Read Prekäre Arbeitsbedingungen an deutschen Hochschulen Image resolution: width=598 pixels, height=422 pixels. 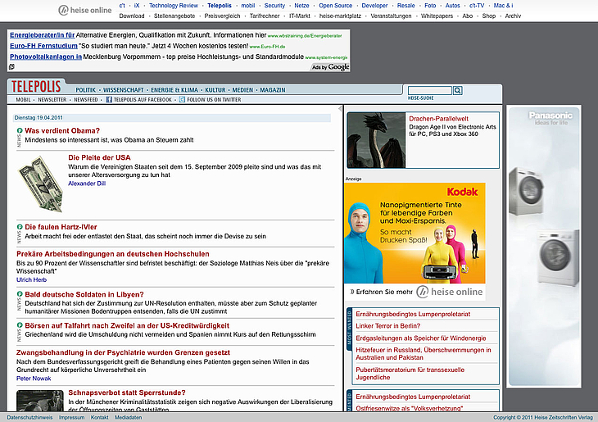(x=113, y=254)
